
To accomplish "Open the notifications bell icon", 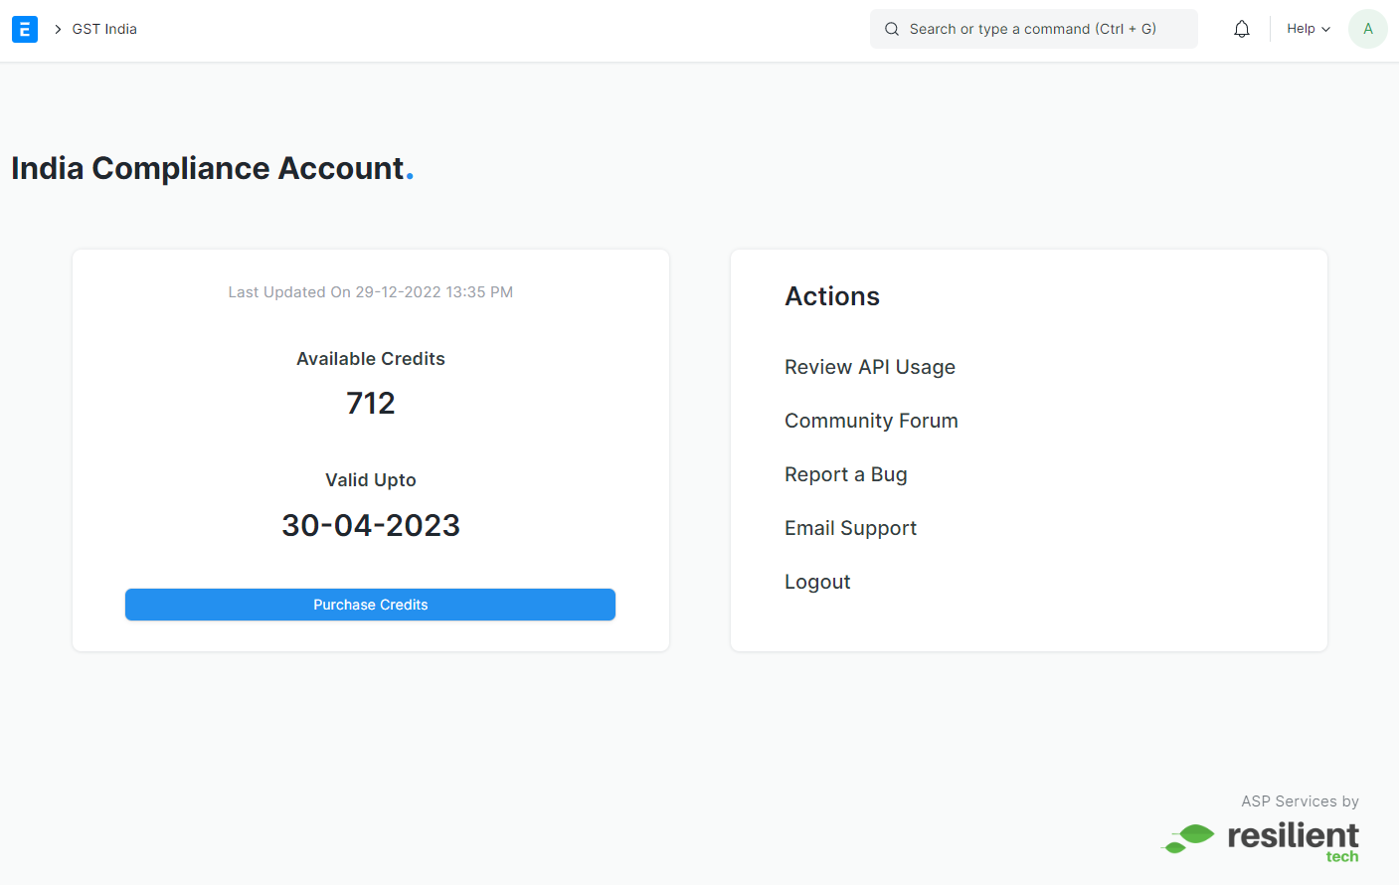I will 1242,29.
